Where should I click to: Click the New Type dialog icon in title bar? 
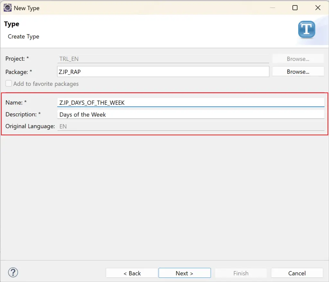7,7
